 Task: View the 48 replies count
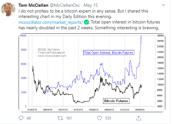click(x=29, y=118)
